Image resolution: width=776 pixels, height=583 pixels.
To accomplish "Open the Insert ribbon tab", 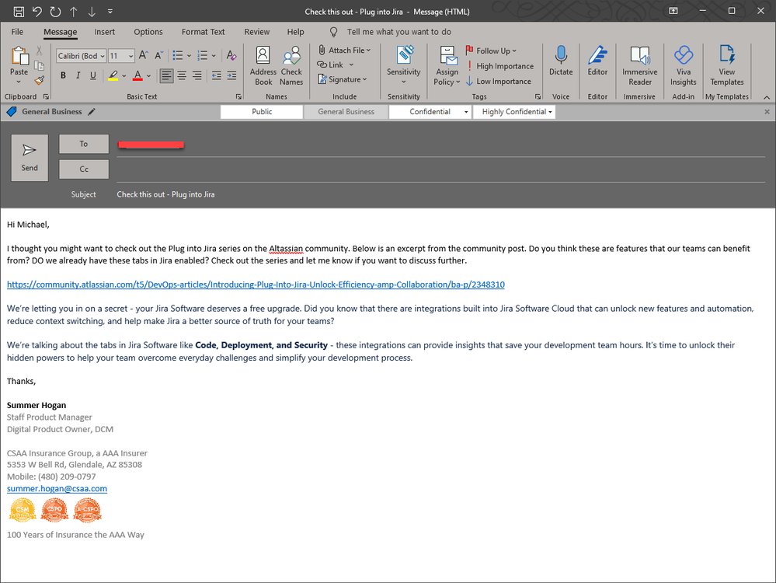I will point(105,32).
